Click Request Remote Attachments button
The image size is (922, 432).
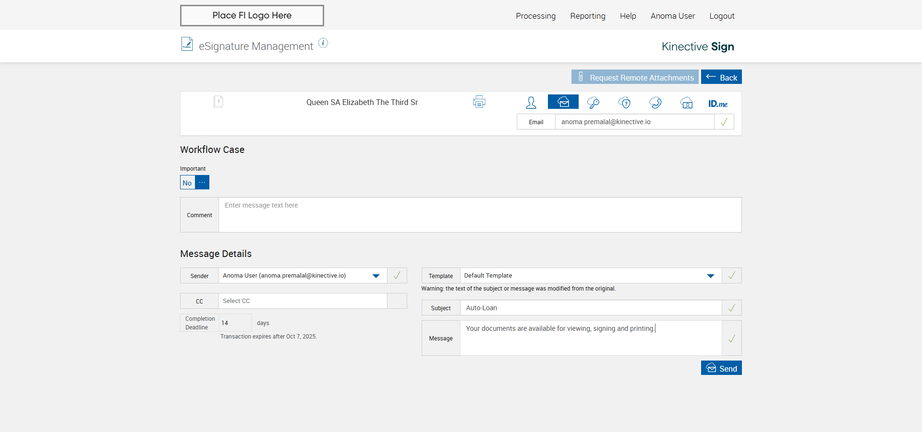coord(635,77)
